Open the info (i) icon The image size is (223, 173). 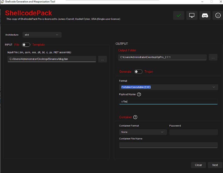tap(218, 15)
